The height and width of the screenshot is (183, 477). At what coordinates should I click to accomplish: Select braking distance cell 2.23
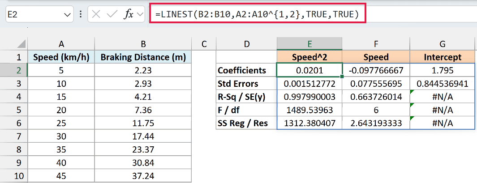click(143, 71)
